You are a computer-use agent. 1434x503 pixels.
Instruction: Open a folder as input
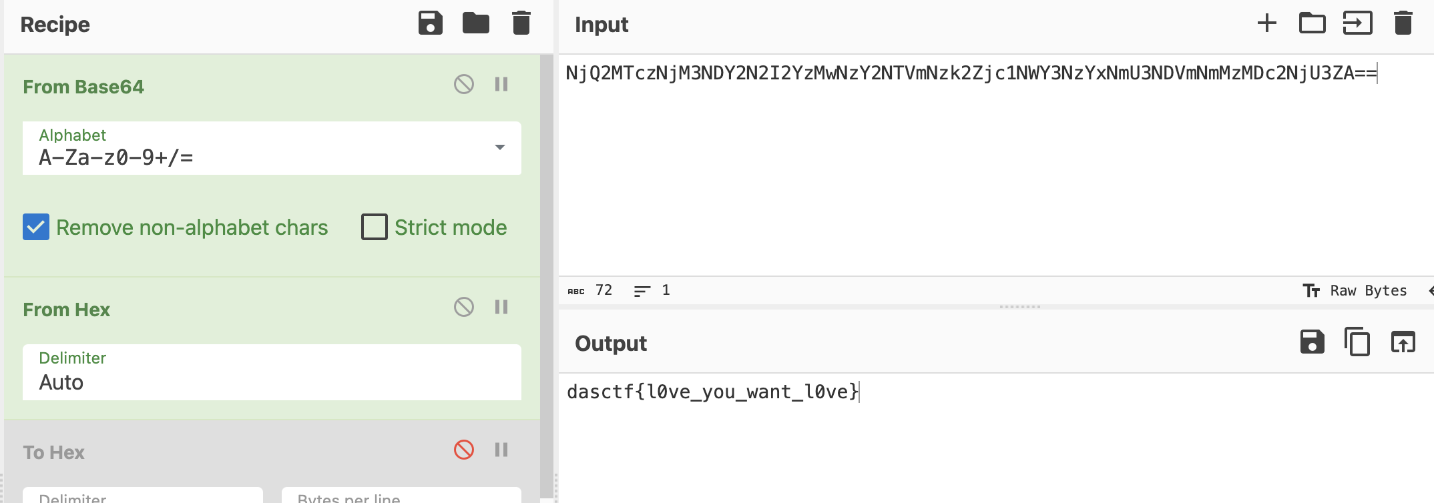1312,23
